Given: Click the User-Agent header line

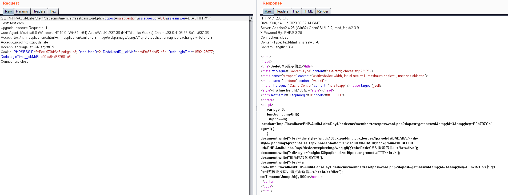Looking at the screenshot, I should [x=105, y=33].
